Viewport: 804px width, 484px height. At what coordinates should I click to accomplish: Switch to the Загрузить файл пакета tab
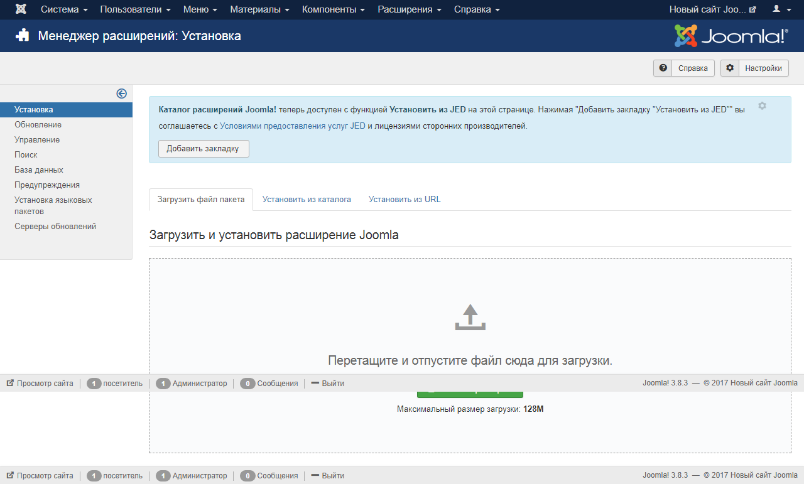point(201,200)
